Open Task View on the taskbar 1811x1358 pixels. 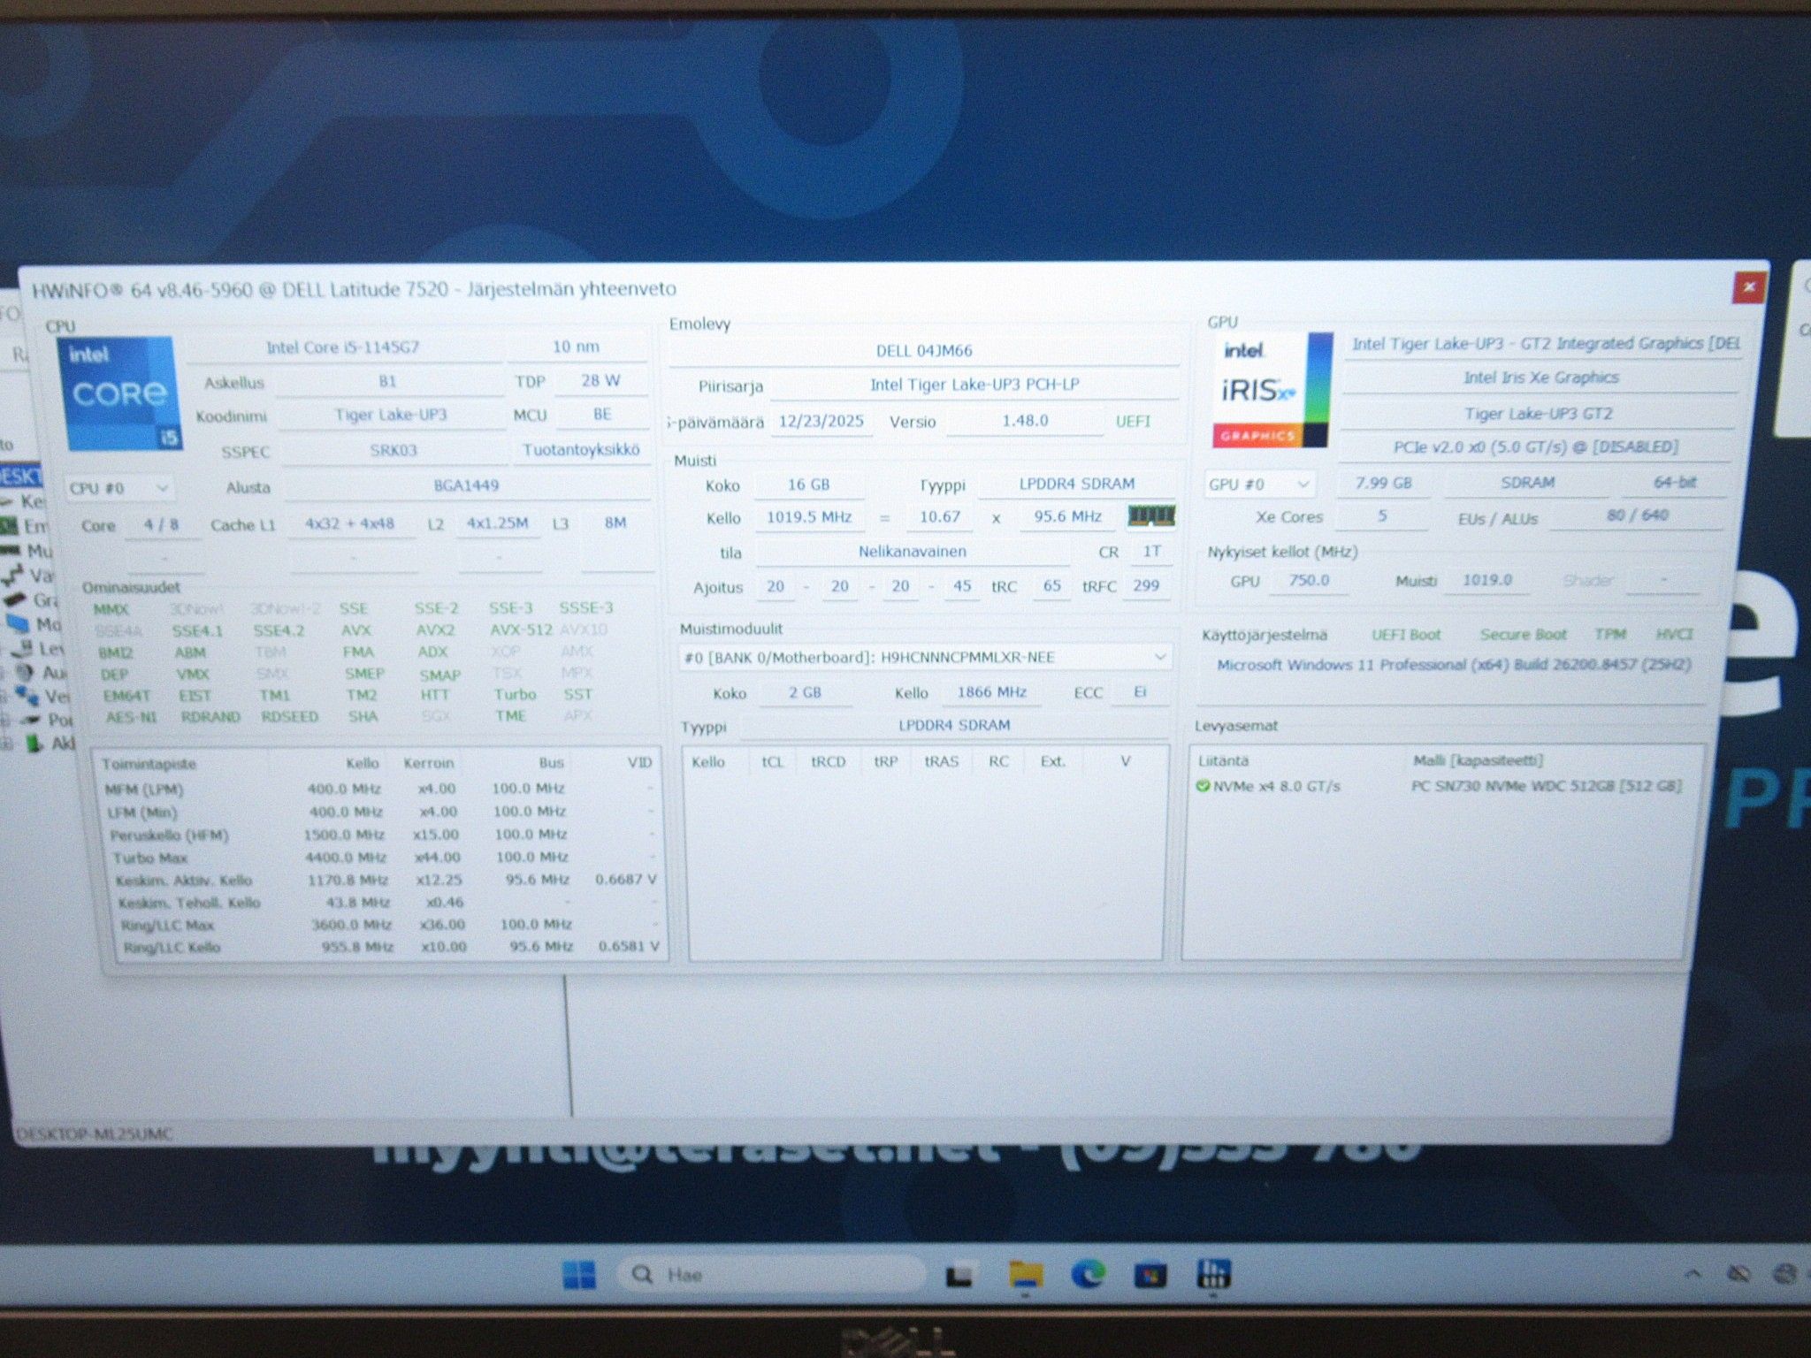coord(960,1276)
